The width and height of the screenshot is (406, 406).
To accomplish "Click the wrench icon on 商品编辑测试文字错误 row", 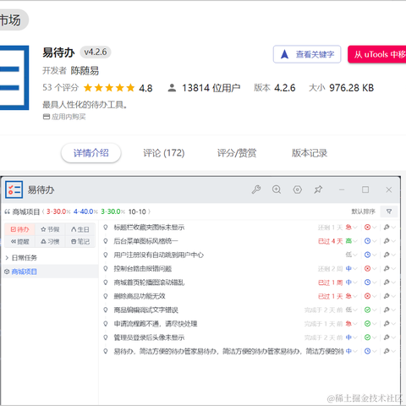I will coord(387,310).
